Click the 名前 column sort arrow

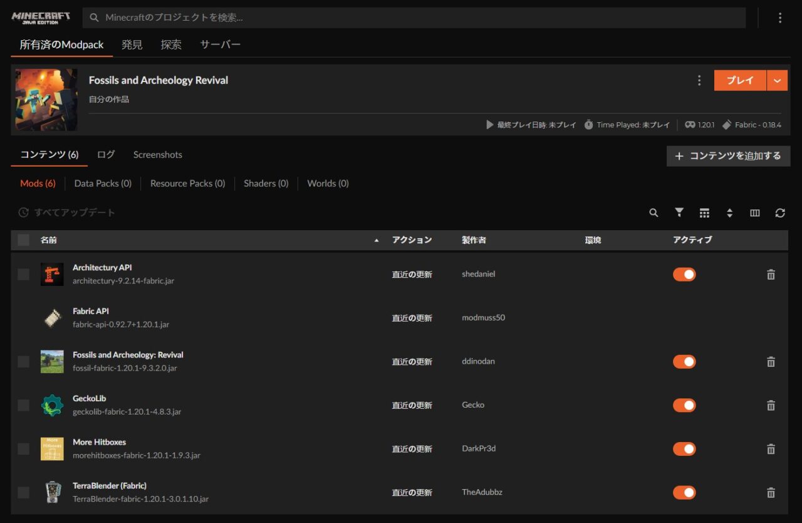point(377,240)
